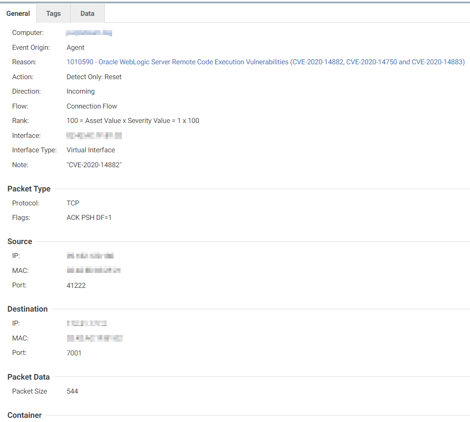Click the Interface Type value 'Virtual Interface'
The width and height of the screenshot is (470, 422).
pyautogui.click(x=91, y=150)
